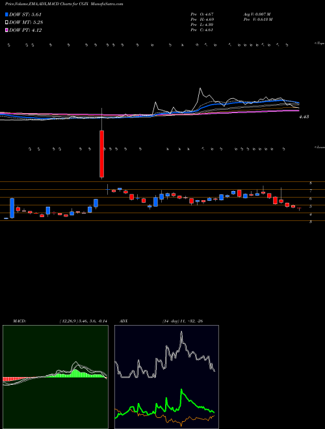Click price axis label 4
This screenshot has height=429, width=325.
[311, 214]
